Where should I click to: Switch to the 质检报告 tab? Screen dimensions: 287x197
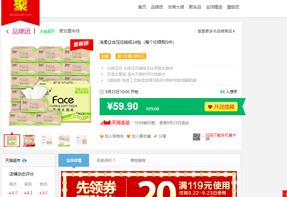[138, 161]
